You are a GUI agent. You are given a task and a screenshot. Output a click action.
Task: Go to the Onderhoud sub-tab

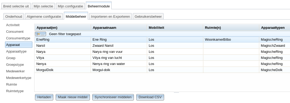tap(14, 16)
